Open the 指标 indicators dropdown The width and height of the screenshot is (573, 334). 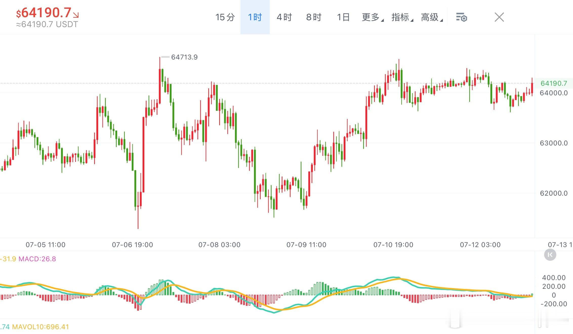point(402,17)
